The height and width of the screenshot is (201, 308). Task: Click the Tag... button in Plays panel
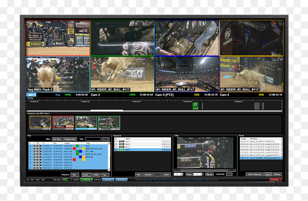point(105,175)
